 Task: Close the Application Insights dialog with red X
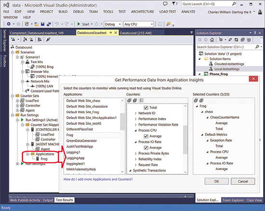[x=253, y=79]
